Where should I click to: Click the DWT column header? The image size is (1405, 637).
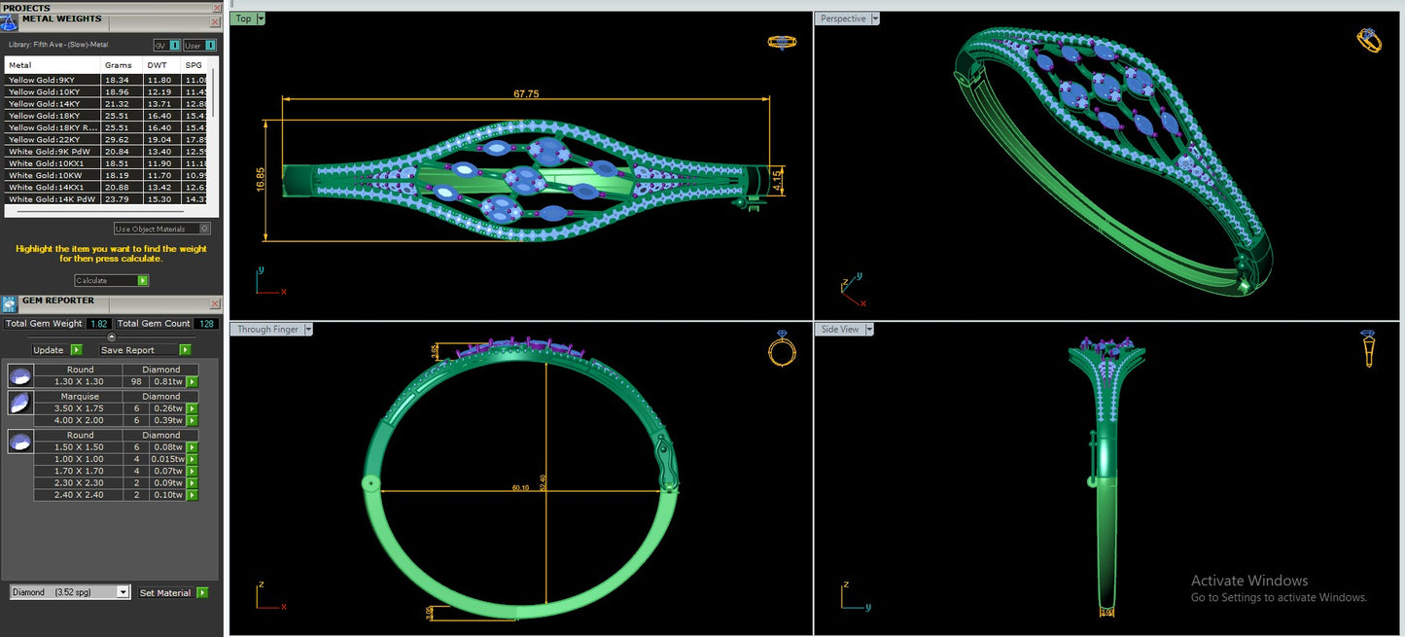(163, 65)
